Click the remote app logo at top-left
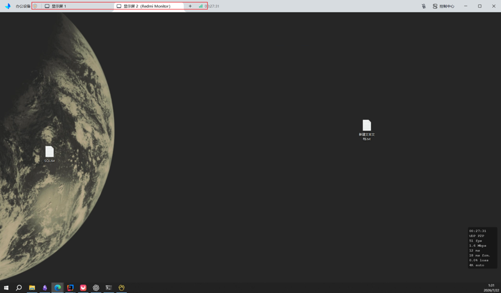 click(x=8, y=6)
